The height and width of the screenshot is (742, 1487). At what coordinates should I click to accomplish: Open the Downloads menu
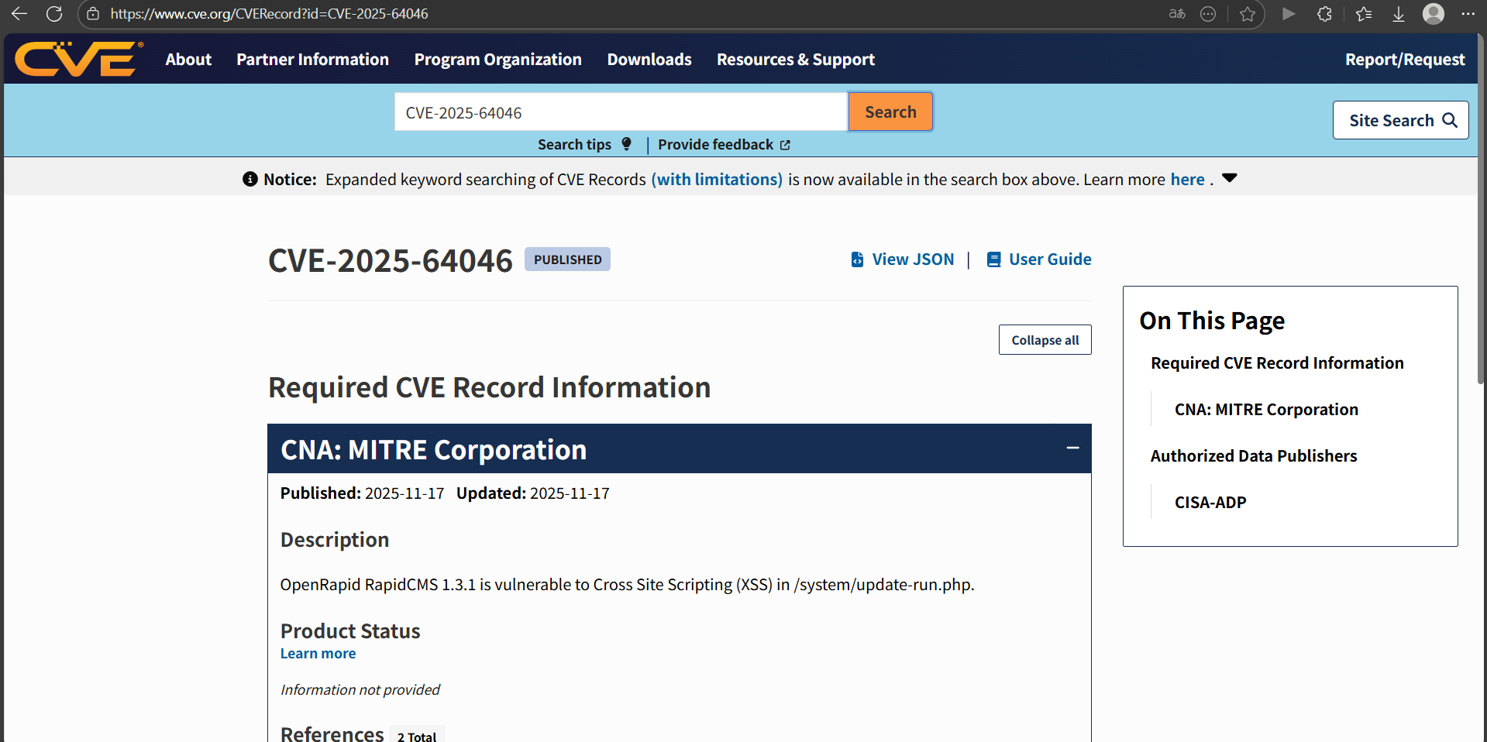coord(649,60)
